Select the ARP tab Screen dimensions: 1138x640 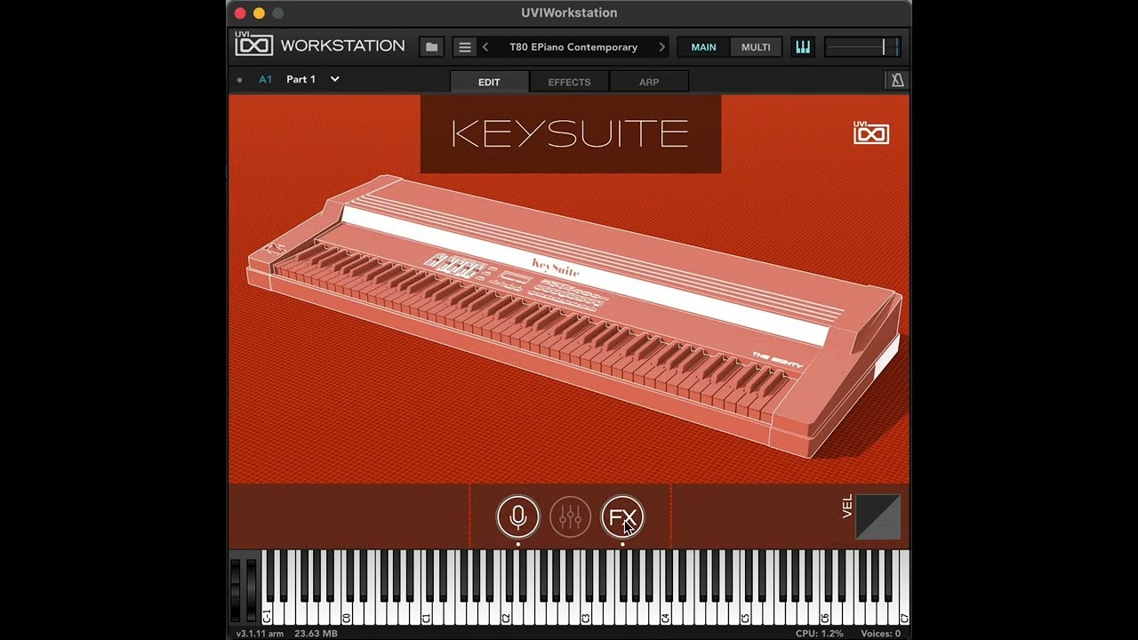pyautogui.click(x=649, y=82)
